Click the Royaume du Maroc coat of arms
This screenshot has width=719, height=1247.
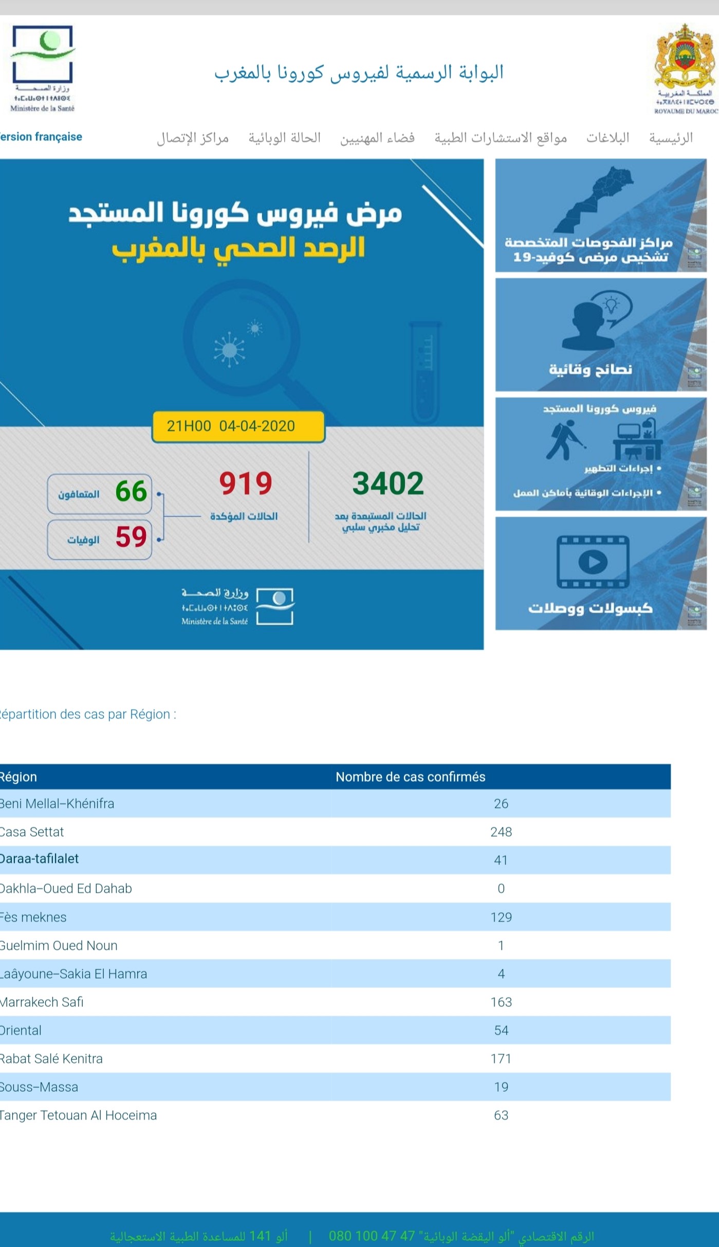[x=685, y=69]
